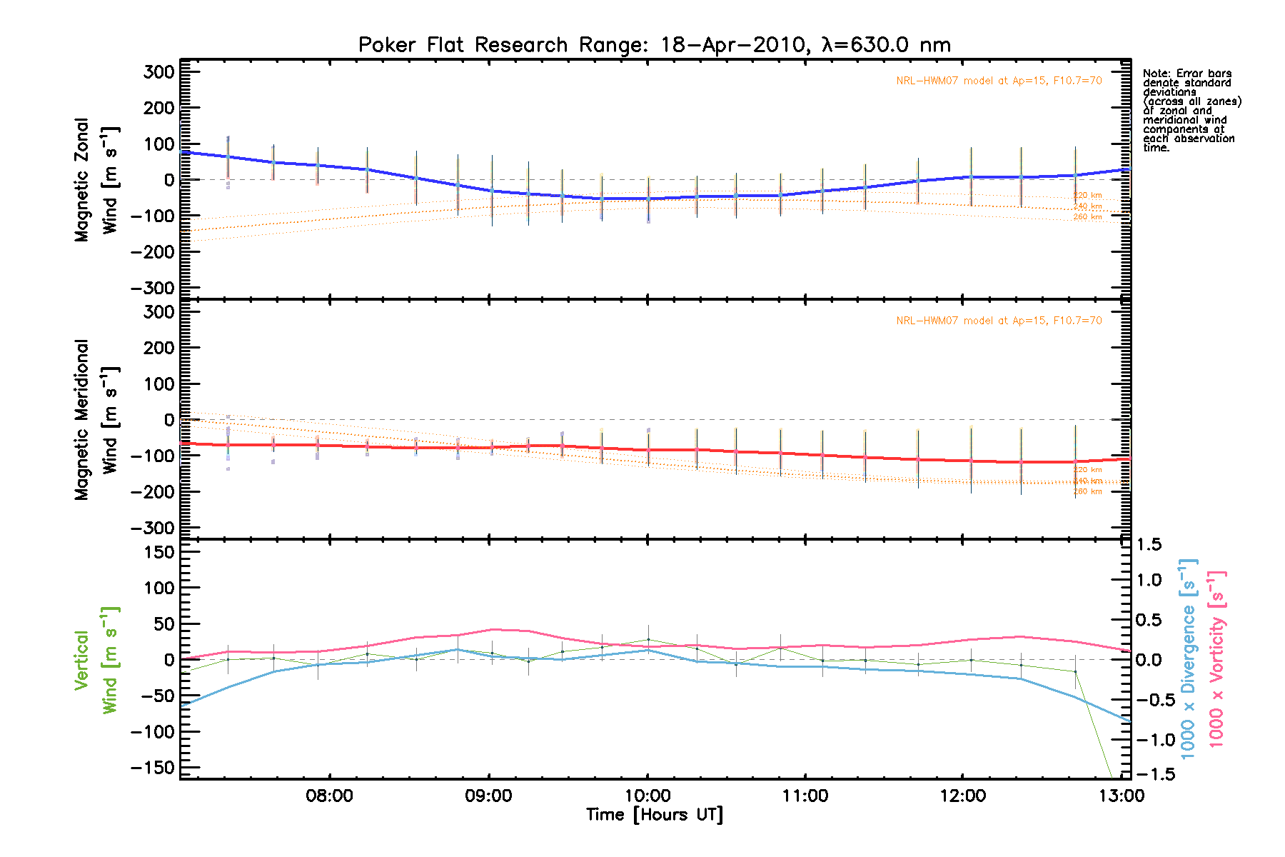Click the 12:00 time tick label
The image size is (1285, 857).
coord(963,796)
